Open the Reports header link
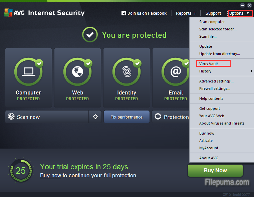 (x=184, y=13)
